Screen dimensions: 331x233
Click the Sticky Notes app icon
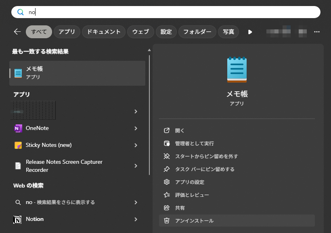pos(18,145)
